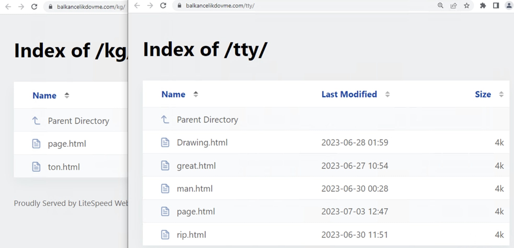Open the user profile avatar icon
The width and height of the screenshot is (514, 248).
pos(509,5)
